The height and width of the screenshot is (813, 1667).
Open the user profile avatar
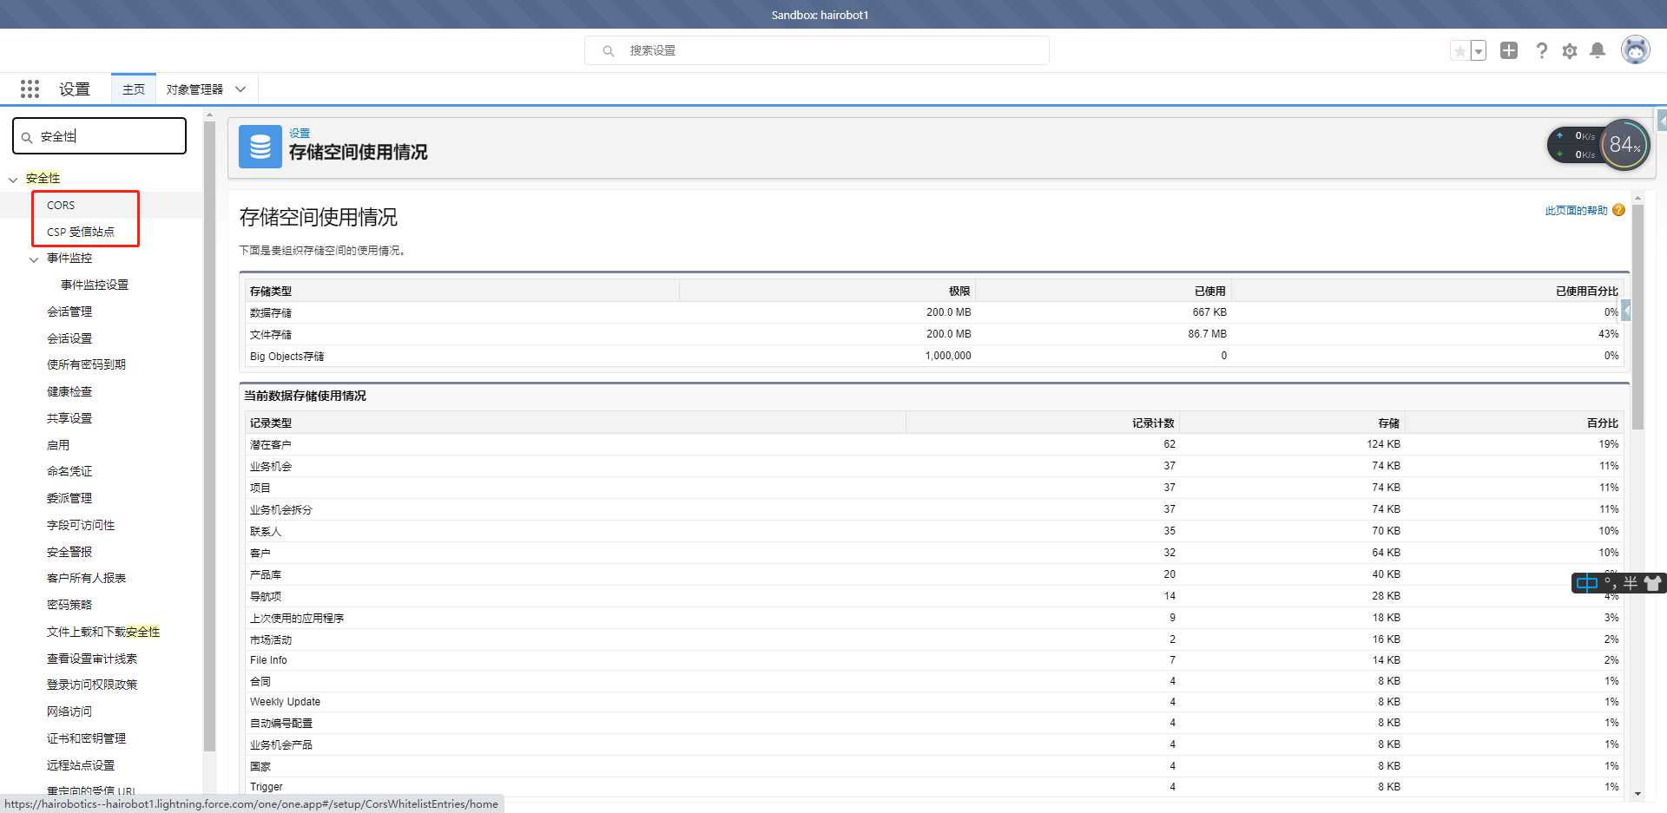point(1636,49)
